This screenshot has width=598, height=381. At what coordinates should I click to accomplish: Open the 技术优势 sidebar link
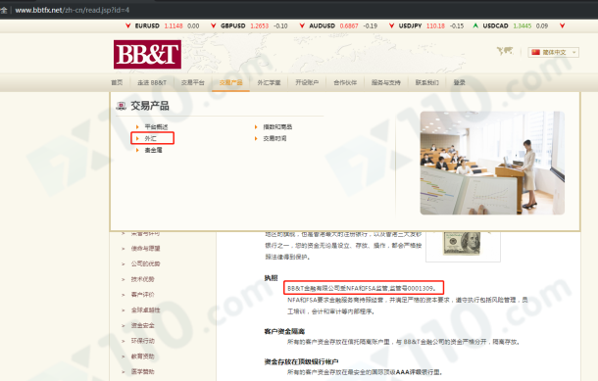142,279
